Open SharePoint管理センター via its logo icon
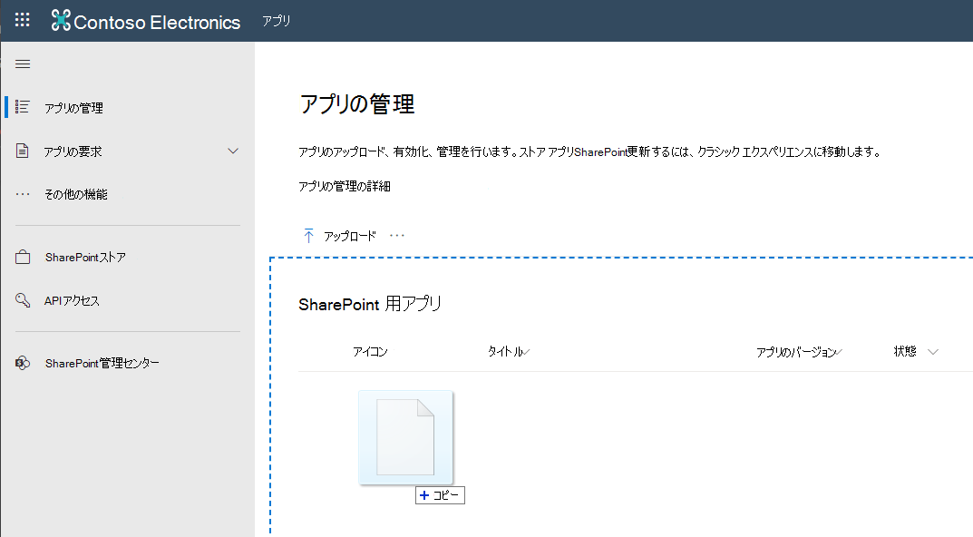Image resolution: width=973 pixels, height=537 pixels. (x=23, y=362)
